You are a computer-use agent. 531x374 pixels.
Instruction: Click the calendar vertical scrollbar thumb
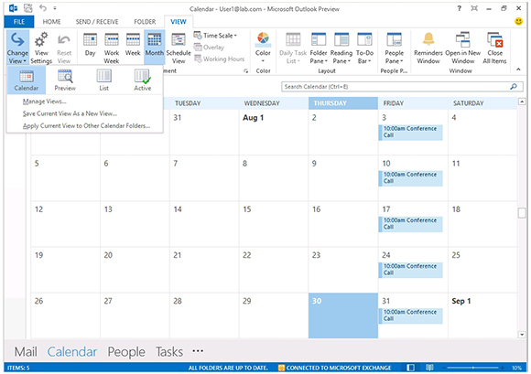coord(522,213)
